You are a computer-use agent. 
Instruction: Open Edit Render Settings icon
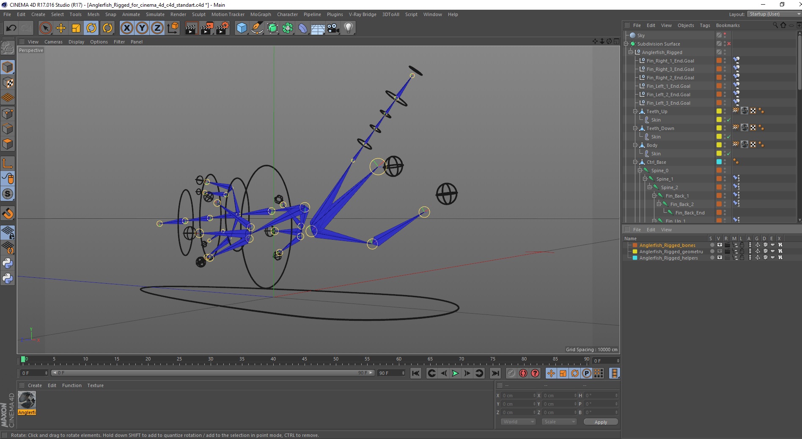click(222, 28)
